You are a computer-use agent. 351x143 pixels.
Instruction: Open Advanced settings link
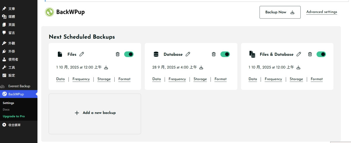click(321, 12)
